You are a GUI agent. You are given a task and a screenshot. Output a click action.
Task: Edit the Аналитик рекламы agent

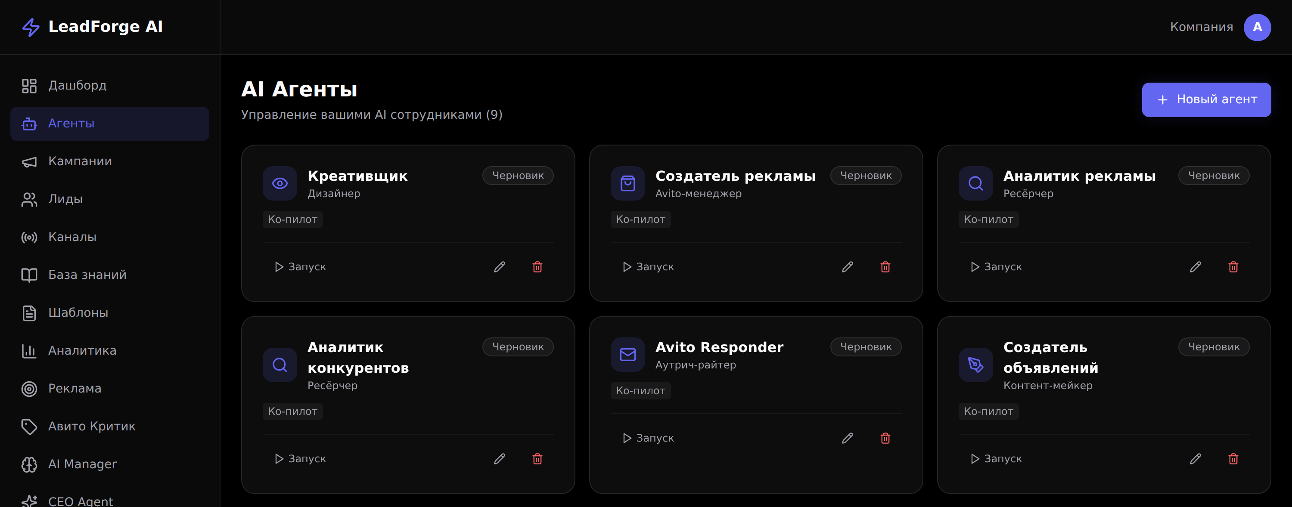(1196, 267)
